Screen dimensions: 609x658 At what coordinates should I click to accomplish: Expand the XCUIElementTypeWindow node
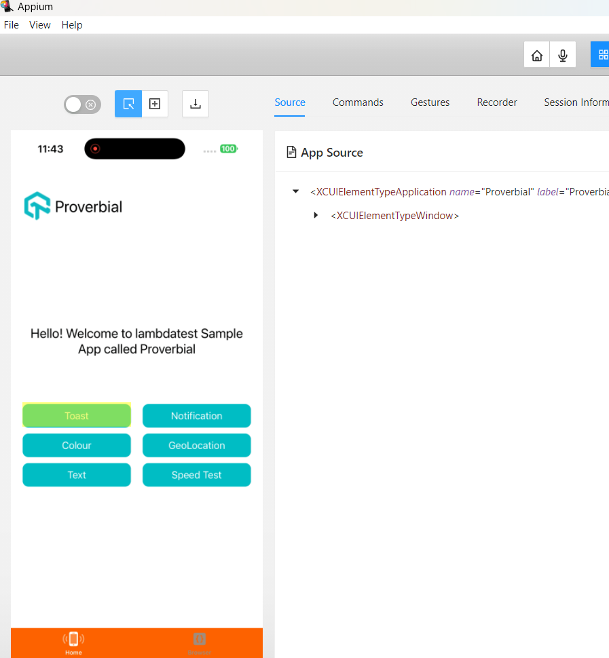pos(316,216)
